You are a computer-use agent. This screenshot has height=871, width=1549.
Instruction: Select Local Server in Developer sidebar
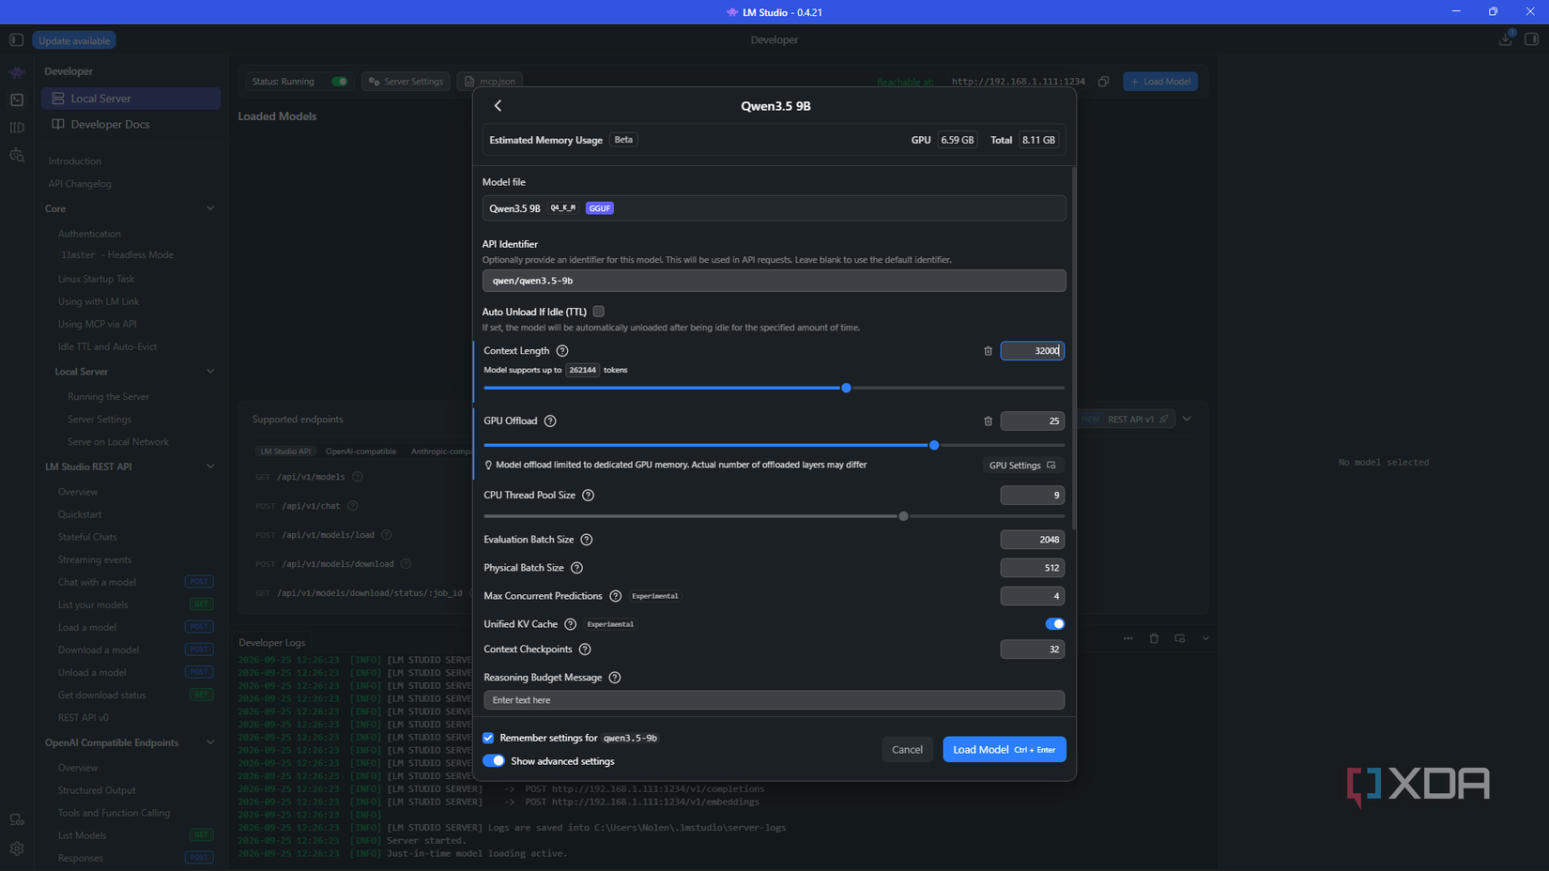(131, 99)
